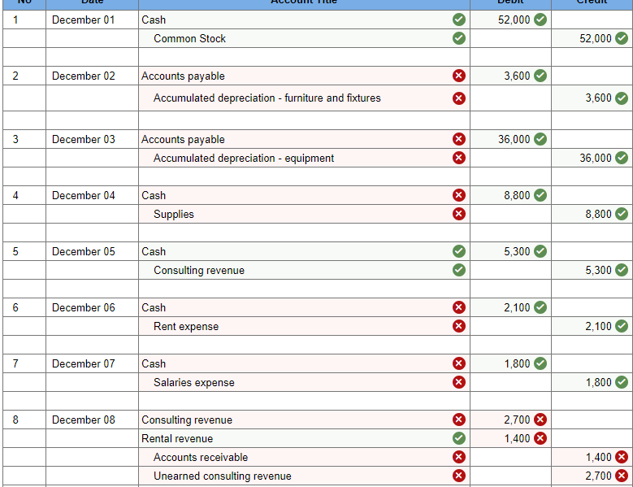Click the December 02 date cell
This screenshot has height=487, width=633.
tap(92, 76)
